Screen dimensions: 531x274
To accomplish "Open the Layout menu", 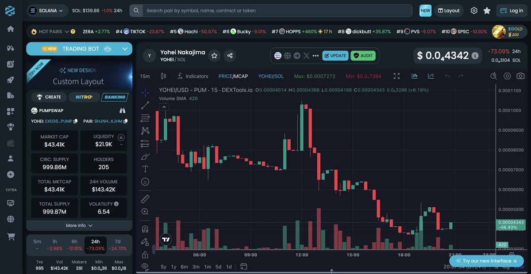I will point(449,11).
